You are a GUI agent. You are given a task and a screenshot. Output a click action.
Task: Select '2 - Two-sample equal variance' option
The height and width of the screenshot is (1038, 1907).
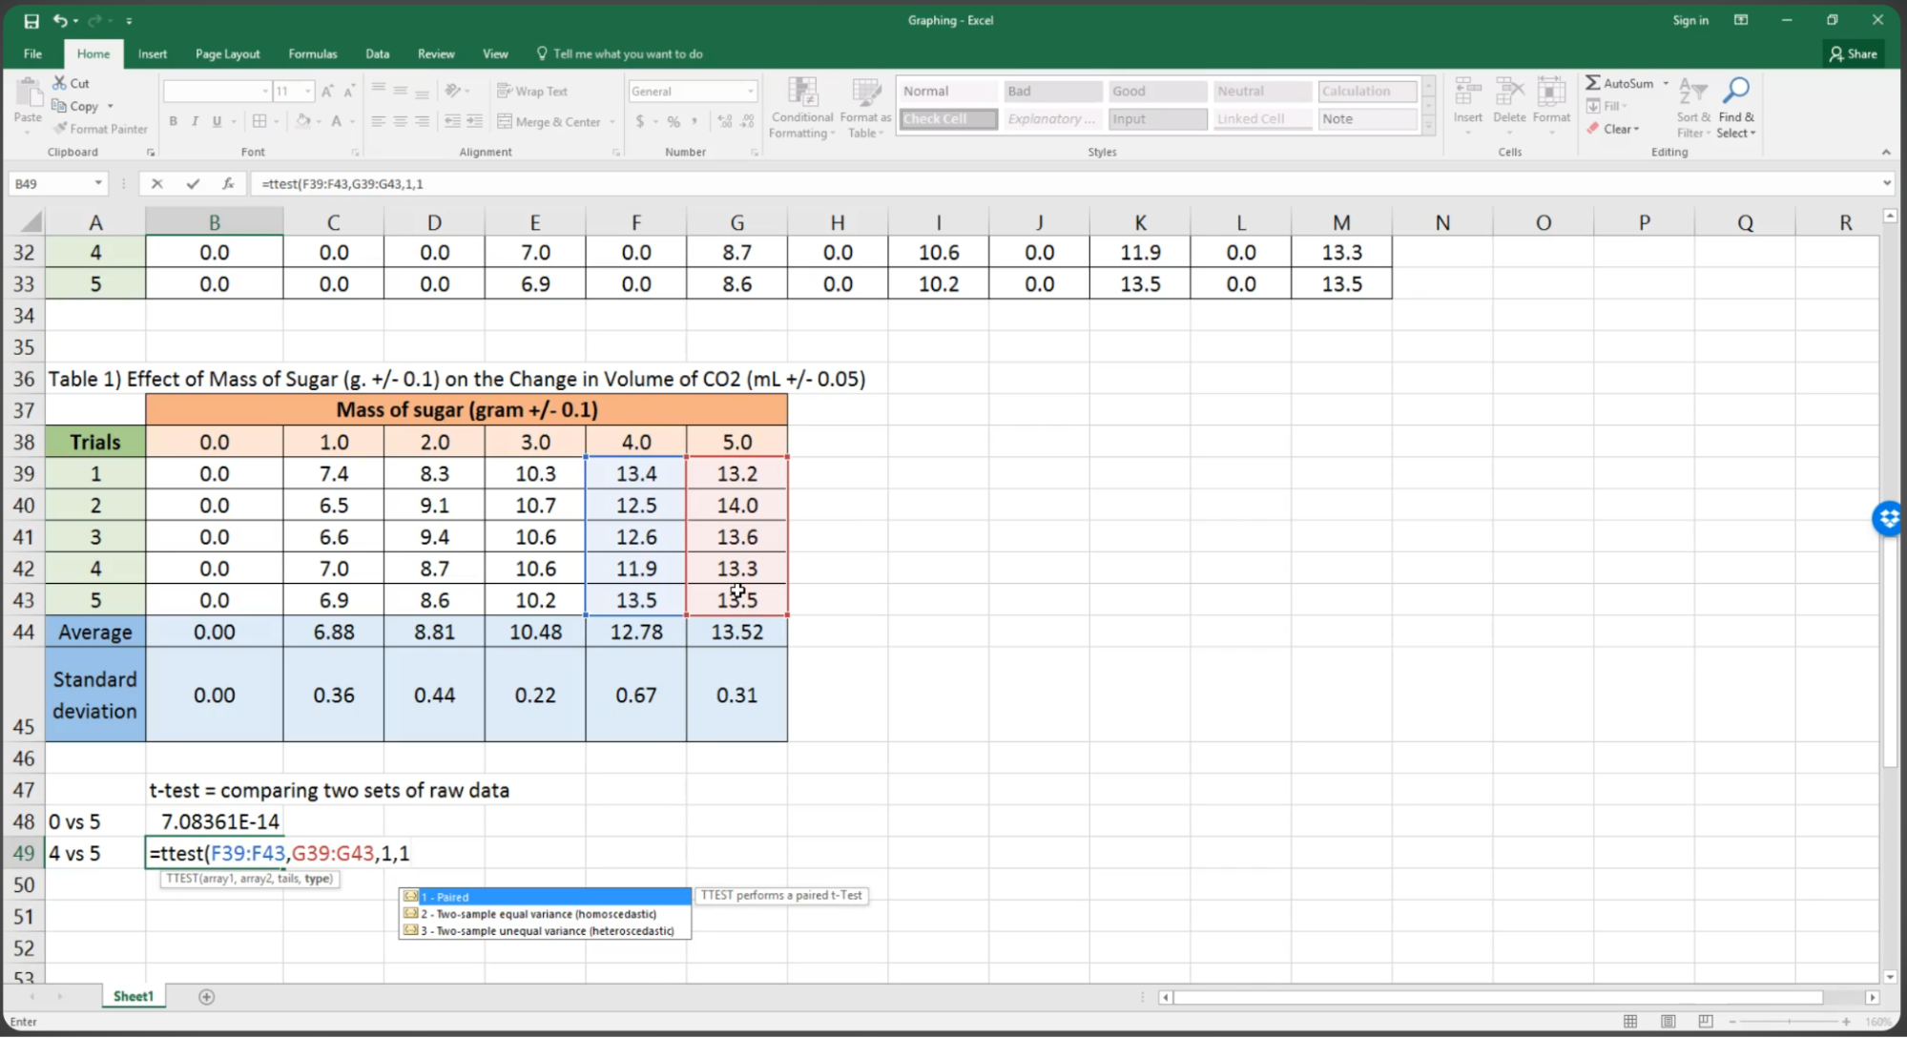[538, 914]
